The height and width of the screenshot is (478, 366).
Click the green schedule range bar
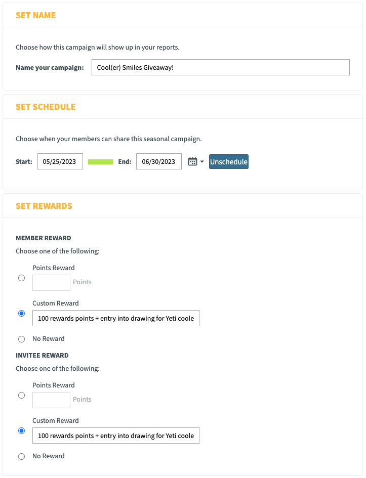(101, 161)
